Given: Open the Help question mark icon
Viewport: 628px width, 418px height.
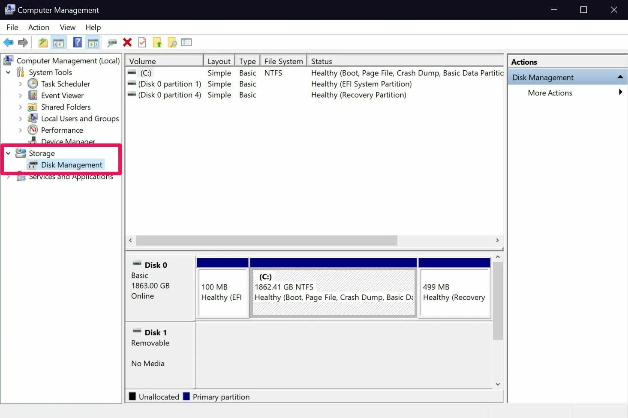Looking at the screenshot, I should (78, 42).
